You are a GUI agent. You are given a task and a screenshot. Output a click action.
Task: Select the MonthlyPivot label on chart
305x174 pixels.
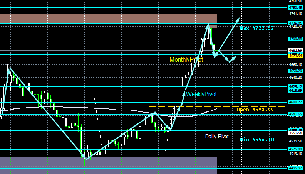(x=186, y=60)
